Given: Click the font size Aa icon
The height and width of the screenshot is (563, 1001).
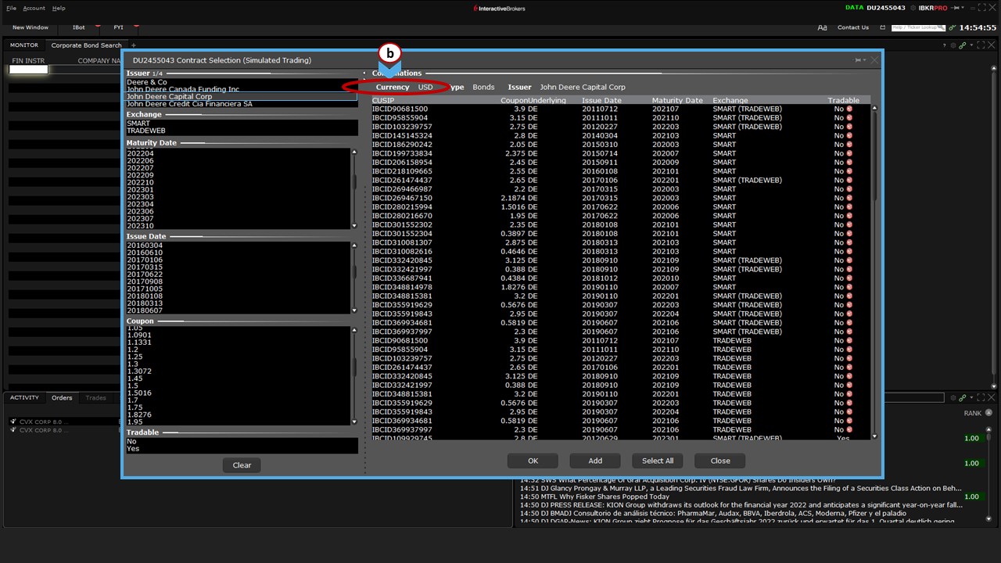Looking at the screenshot, I should pyautogui.click(x=822, y=27).
